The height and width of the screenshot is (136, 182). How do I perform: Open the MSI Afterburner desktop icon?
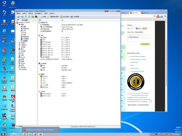coord(13,5)
